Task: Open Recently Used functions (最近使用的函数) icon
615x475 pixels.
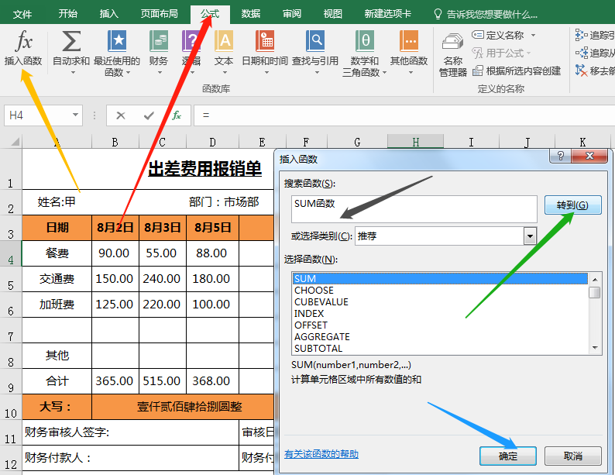Action: 117,41
